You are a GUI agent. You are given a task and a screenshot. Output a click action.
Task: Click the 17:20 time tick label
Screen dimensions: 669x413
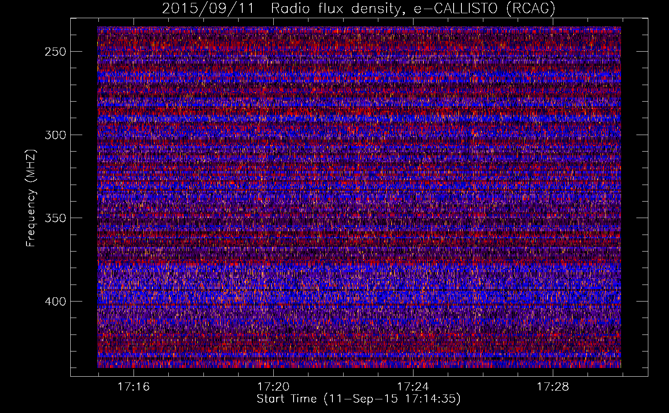(x=273, y=387)
